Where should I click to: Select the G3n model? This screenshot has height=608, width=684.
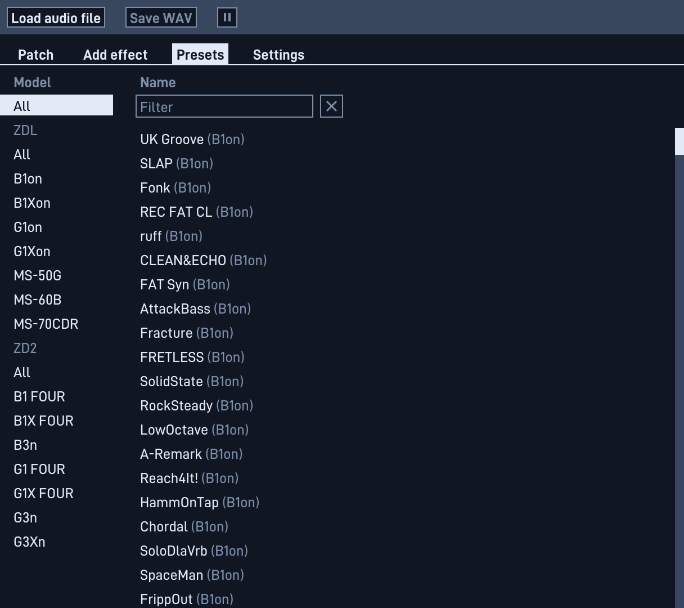(56, 517)
